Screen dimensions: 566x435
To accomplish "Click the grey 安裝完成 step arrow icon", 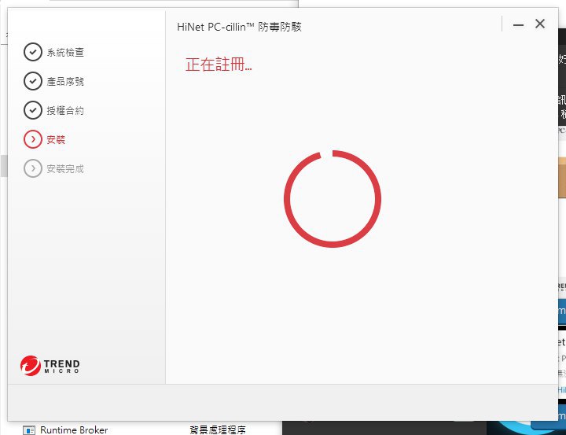I will click(32, 168).
